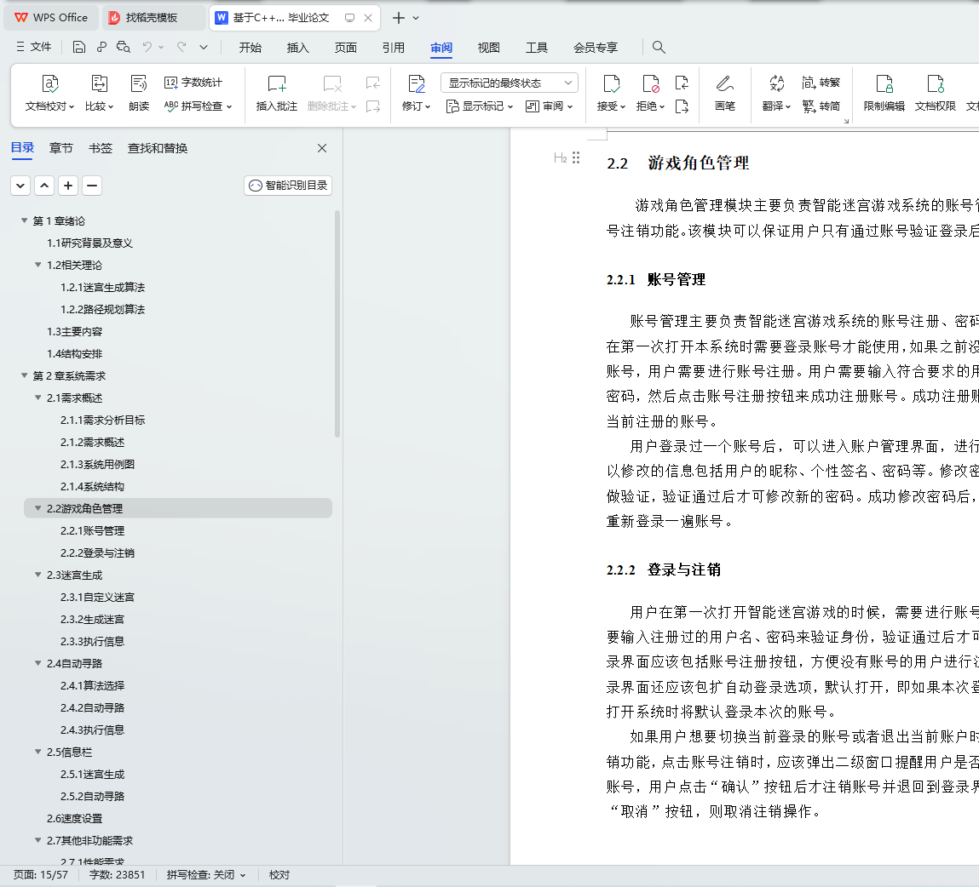The image size is (979, 887).
Task: Open 字数统计 word count
Action: pos(193,83)
